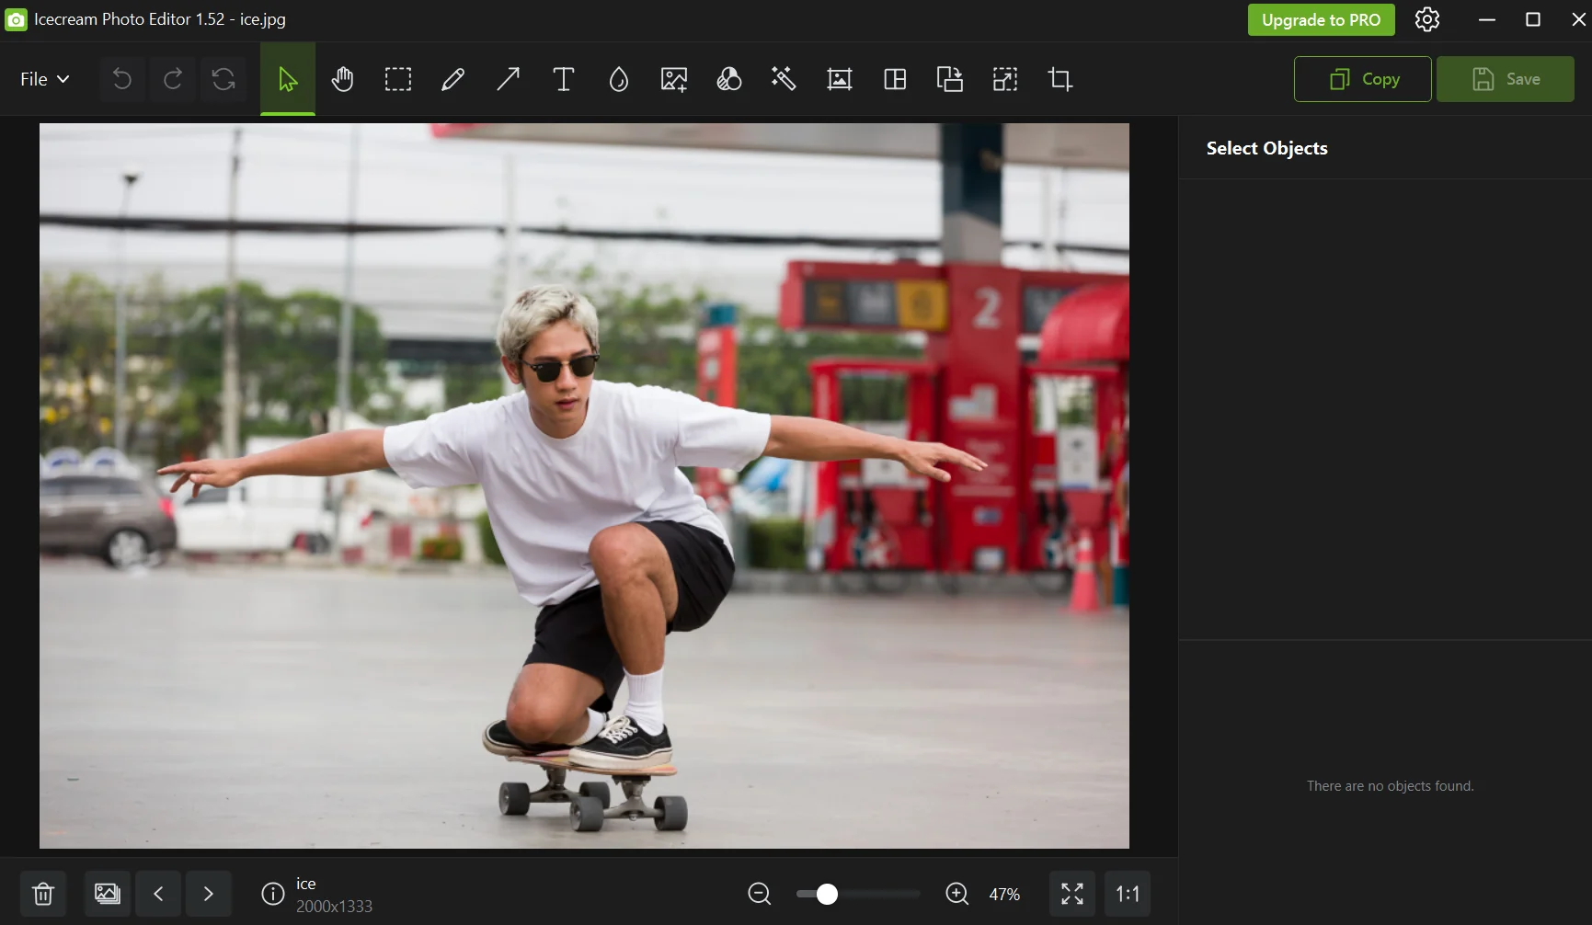Viewport: 1592px width, 925px height.
Task: Open the color Filters tool
Action: point(728,80)
